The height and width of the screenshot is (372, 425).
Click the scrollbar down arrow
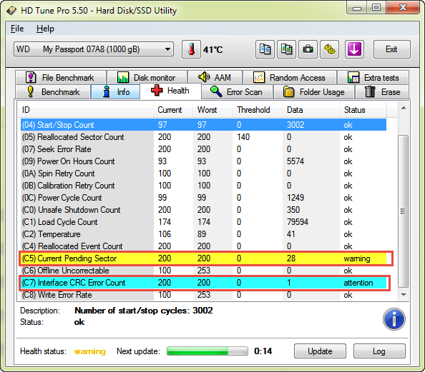404,295
